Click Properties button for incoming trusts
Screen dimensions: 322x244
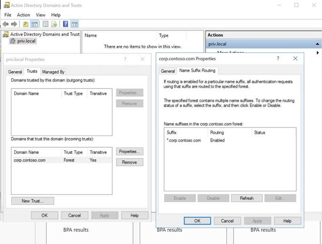[129, 152]
